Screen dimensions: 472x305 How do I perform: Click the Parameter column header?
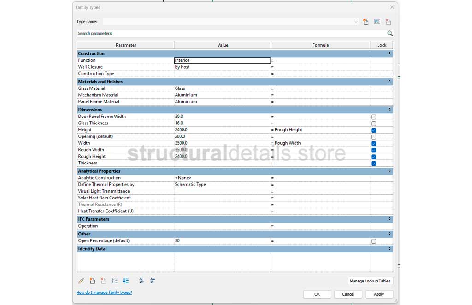click(126, 45)
